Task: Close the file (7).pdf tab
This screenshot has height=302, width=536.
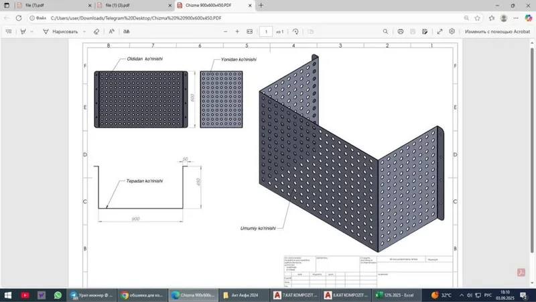Action: 90,5
